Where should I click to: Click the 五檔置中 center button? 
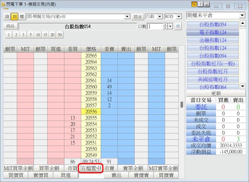91,168
